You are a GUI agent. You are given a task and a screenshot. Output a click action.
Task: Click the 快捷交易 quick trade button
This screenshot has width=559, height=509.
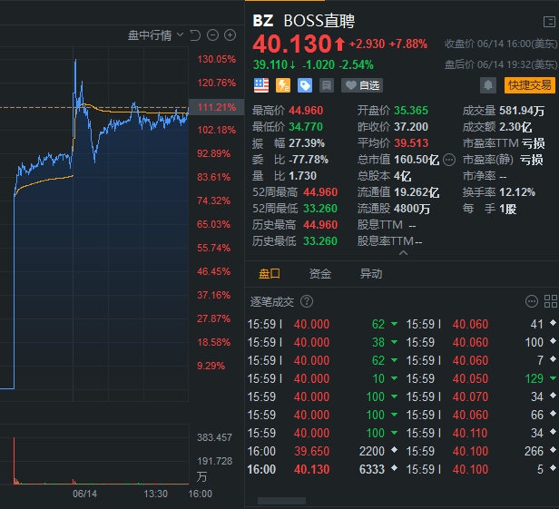(x=530, y=85)
